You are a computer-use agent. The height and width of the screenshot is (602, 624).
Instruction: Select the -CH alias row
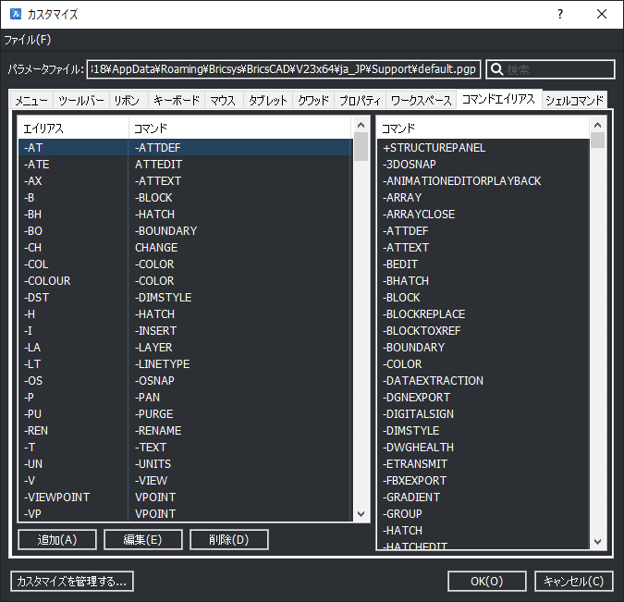click(x=185, y=247)
